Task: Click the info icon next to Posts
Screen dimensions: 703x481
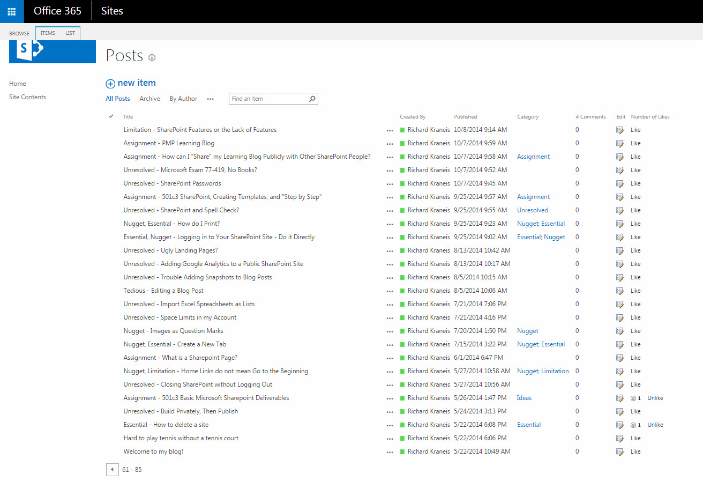Action: point(152,57)
